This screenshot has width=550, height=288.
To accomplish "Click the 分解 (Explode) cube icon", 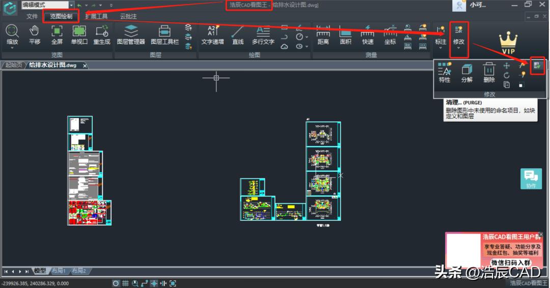I will tap(466, 72).
